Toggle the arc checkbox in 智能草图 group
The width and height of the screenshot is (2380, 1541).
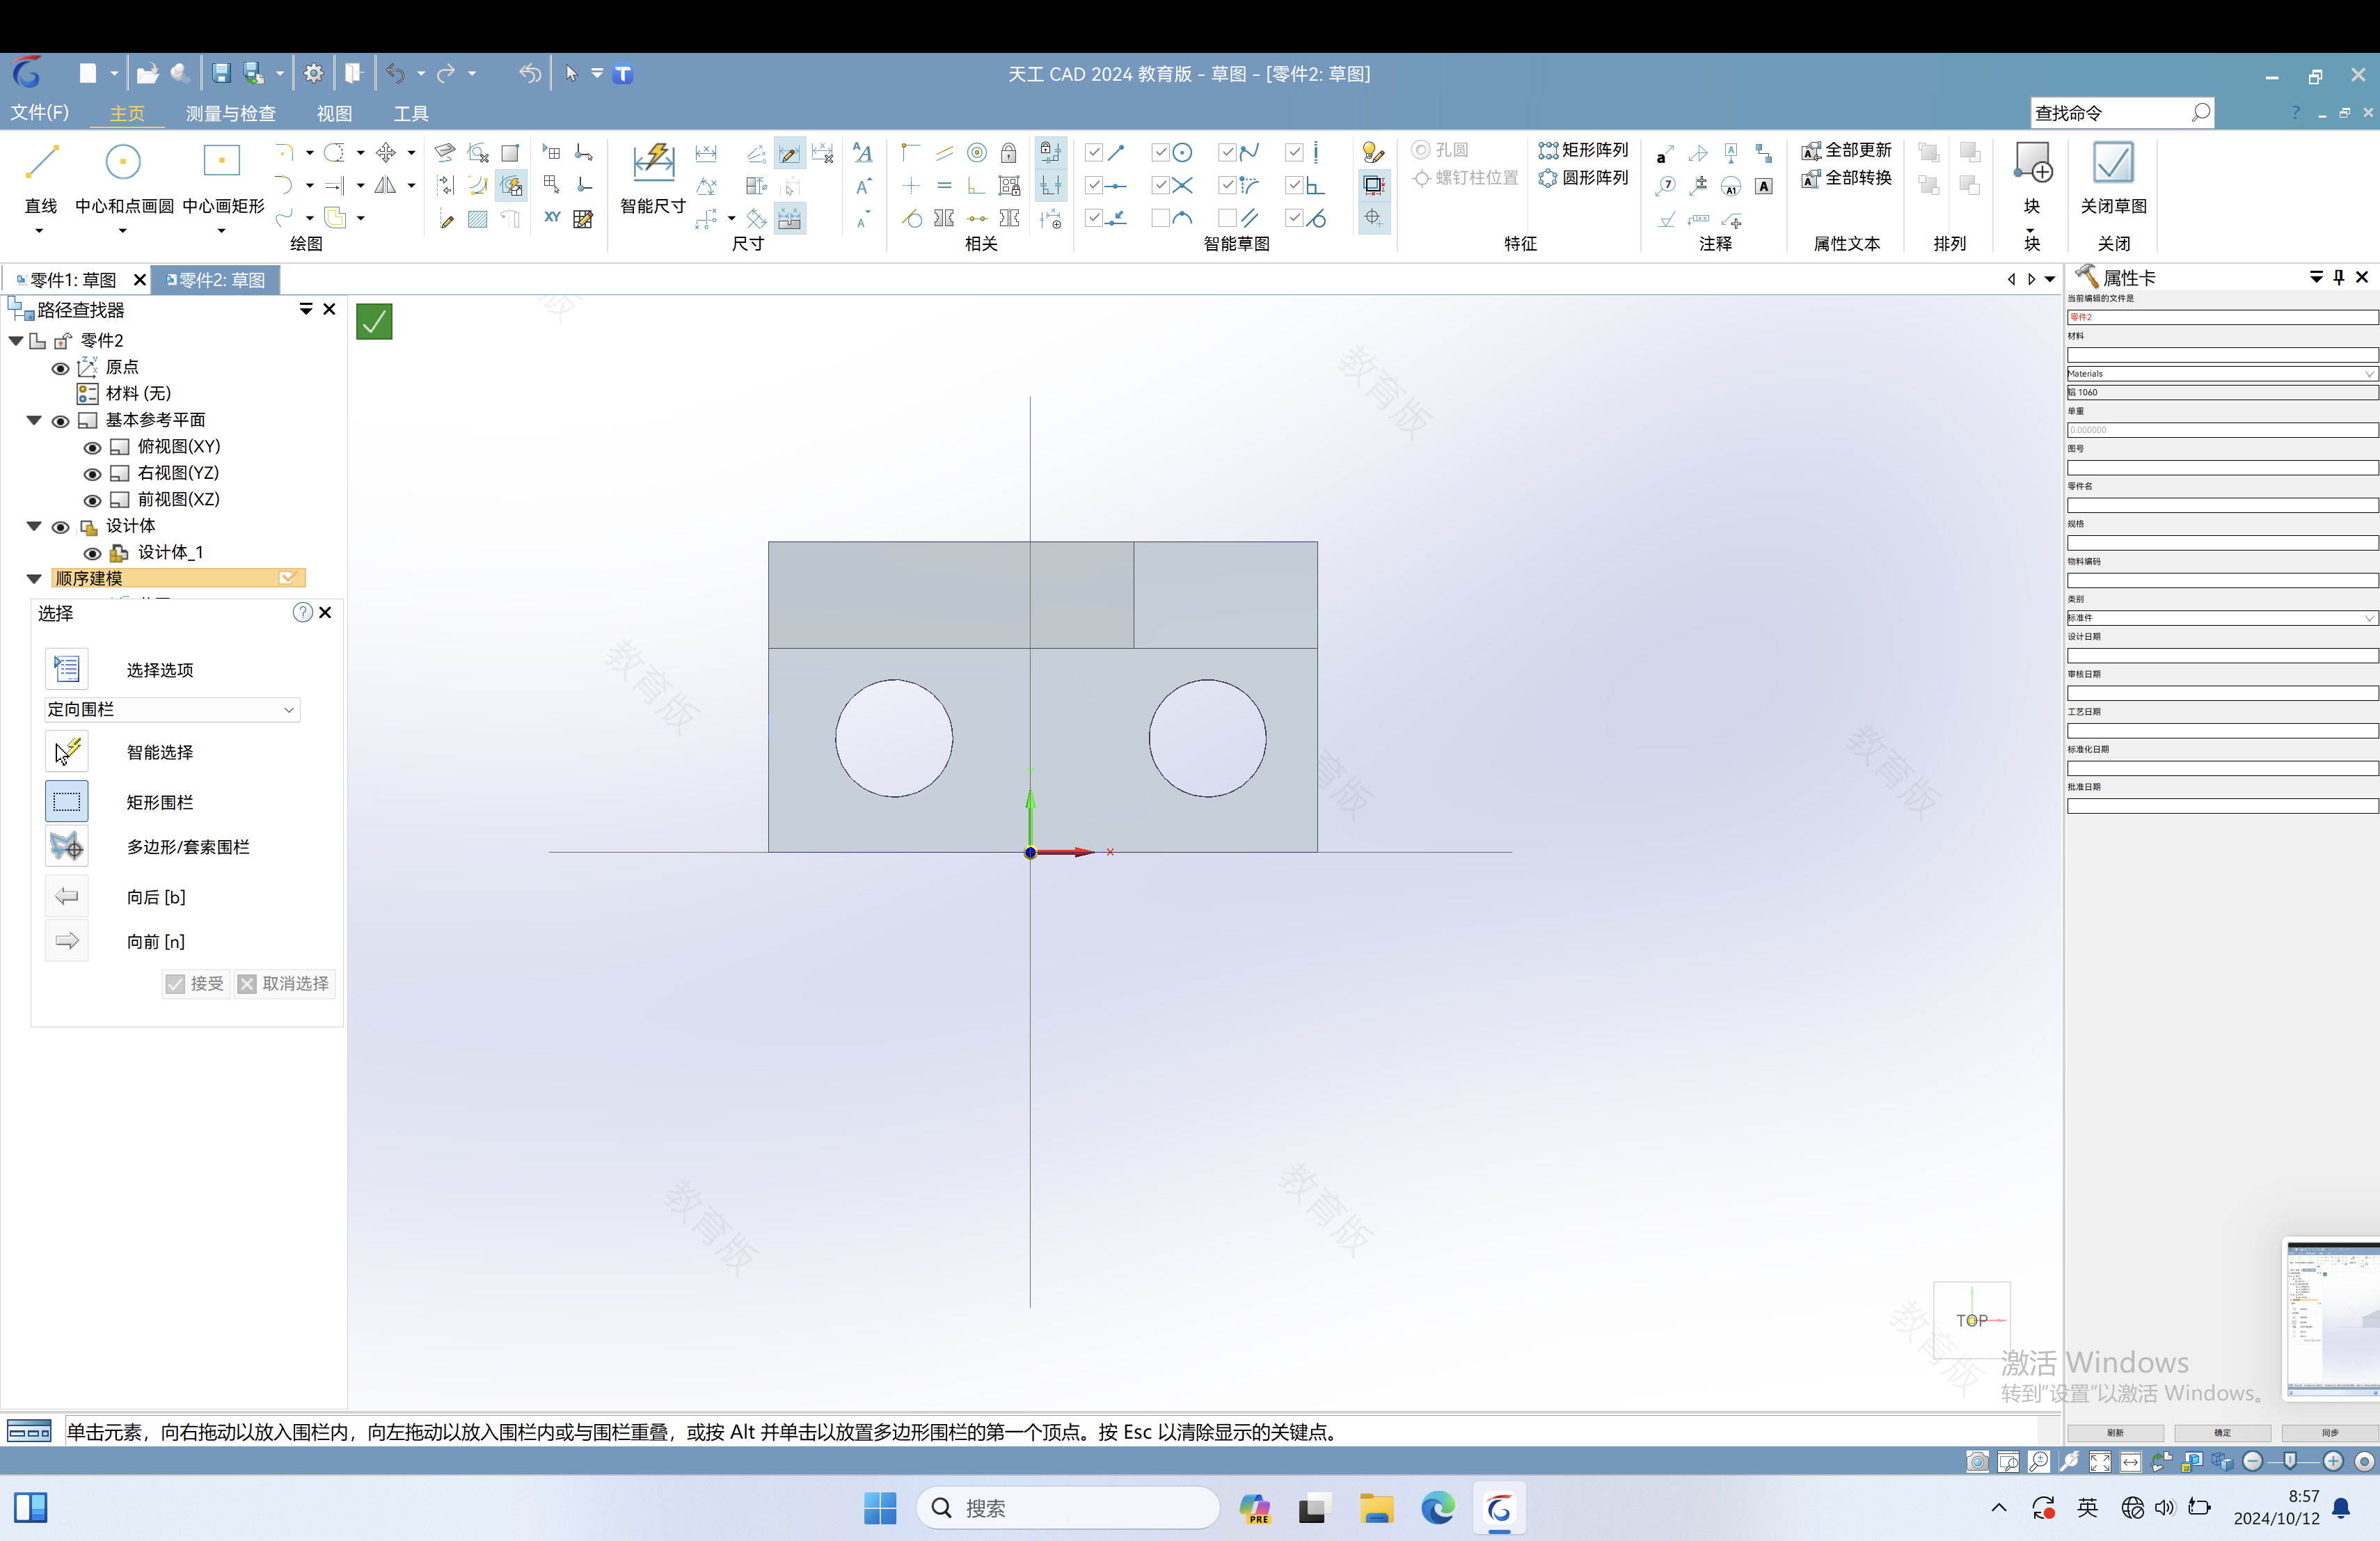pyautogui.click(x=1161, y=218)
